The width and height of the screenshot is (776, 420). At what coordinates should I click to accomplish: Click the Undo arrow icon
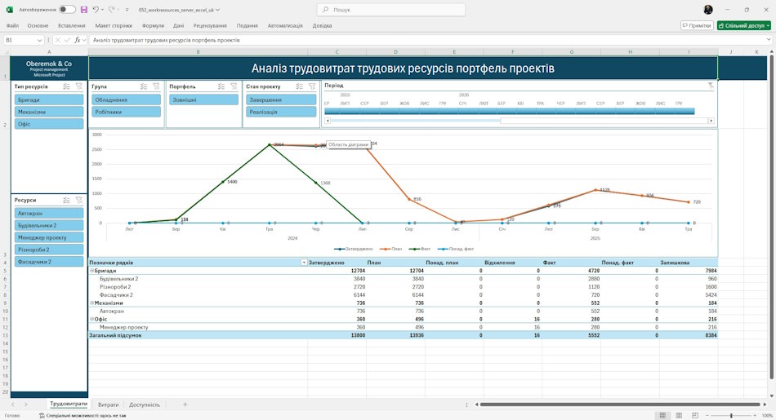tap(96, 10)
